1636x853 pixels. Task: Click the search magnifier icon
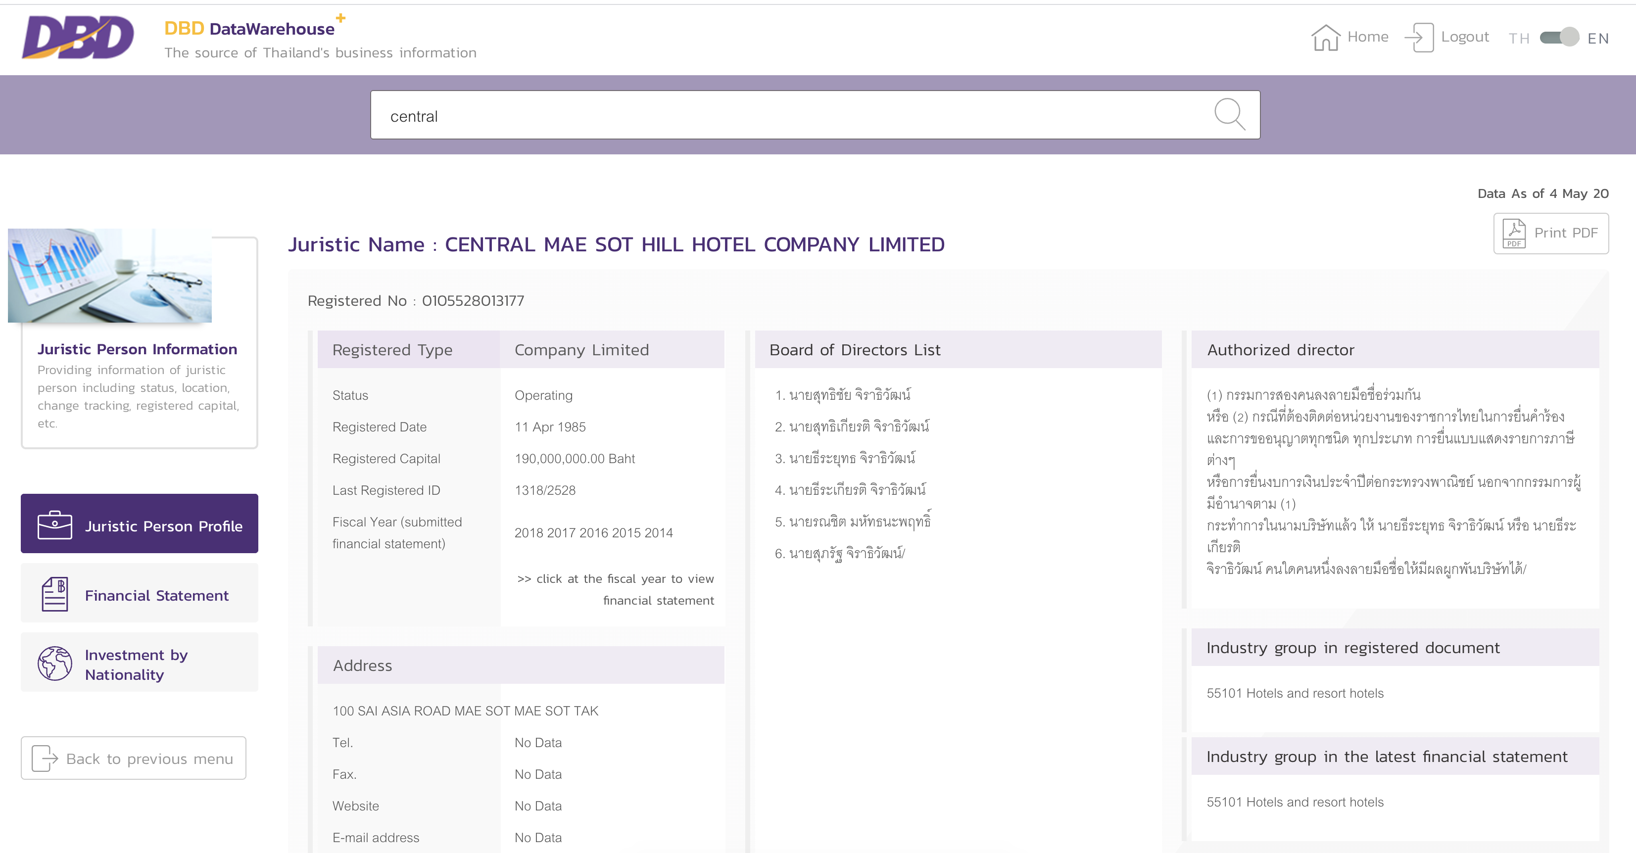(x=1230, y=114)
